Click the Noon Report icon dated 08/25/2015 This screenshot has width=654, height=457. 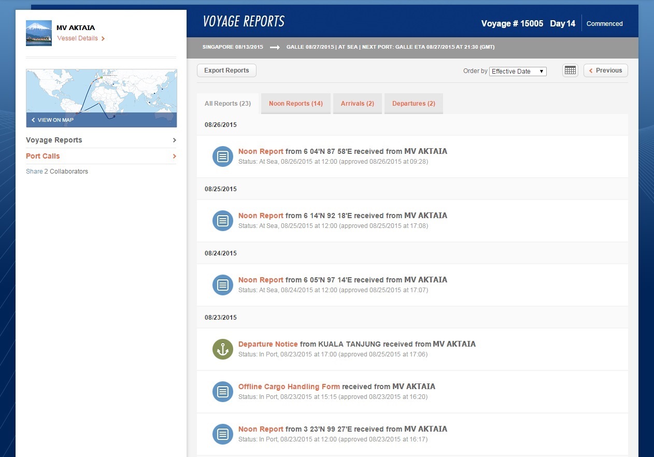pos(222,221)
